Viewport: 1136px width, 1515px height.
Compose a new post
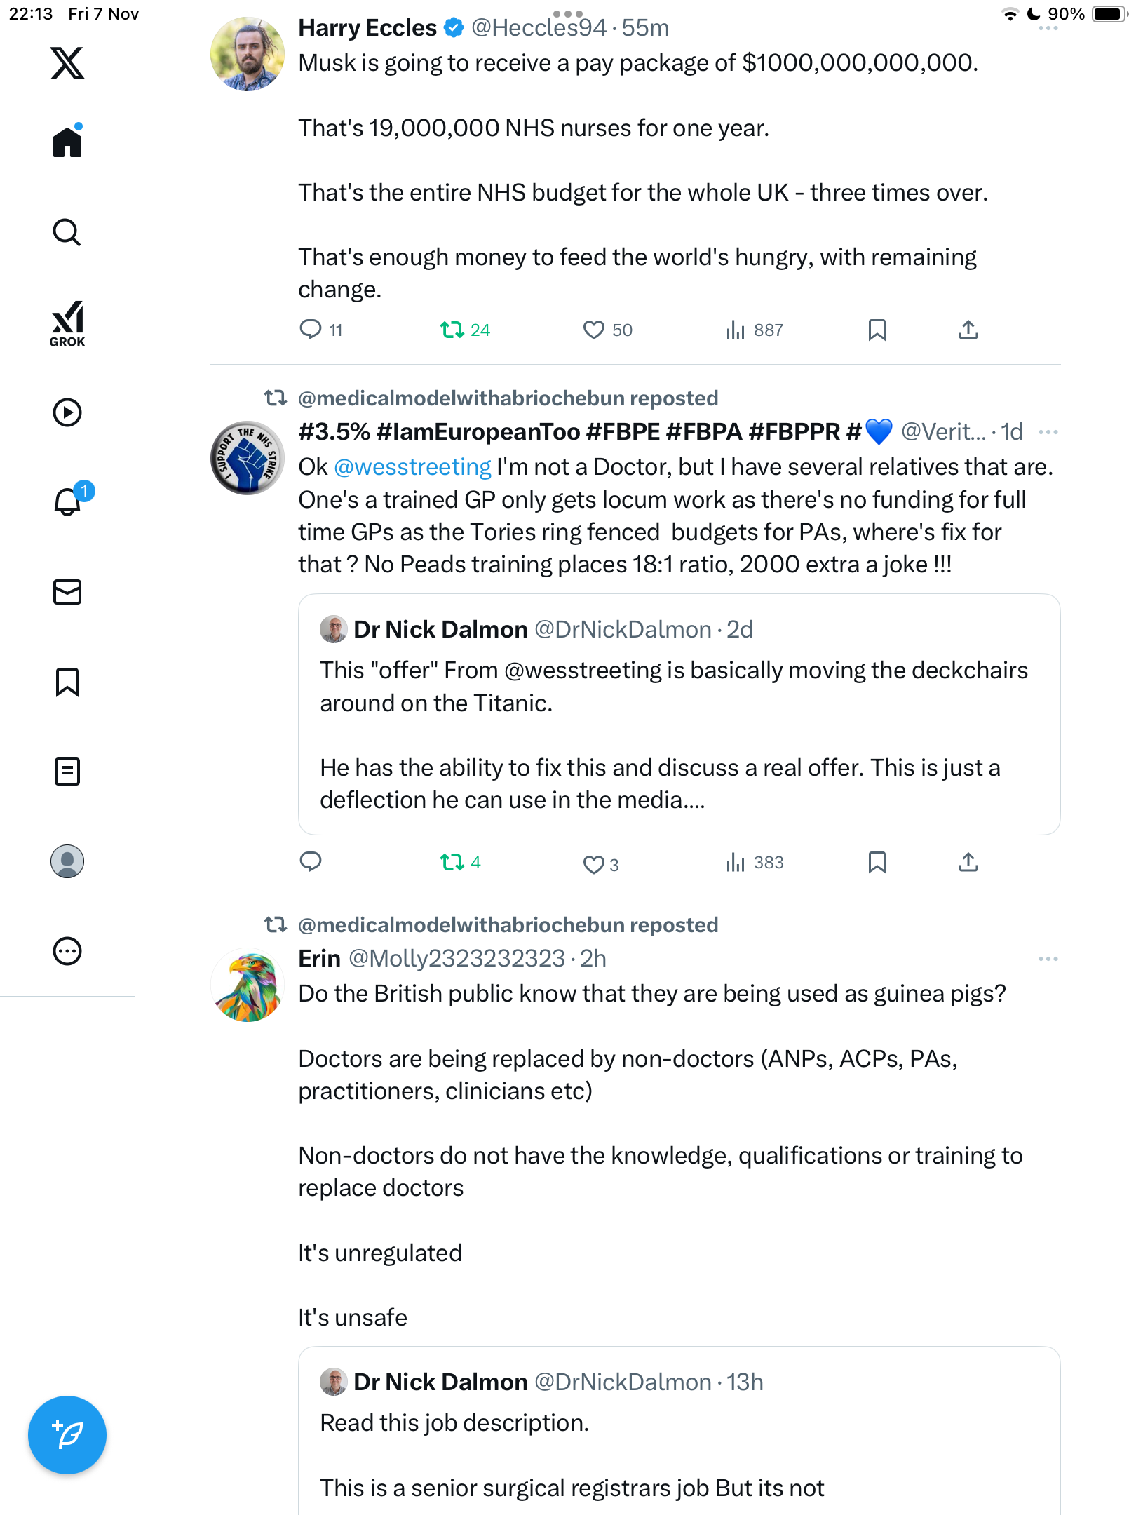67,1434
